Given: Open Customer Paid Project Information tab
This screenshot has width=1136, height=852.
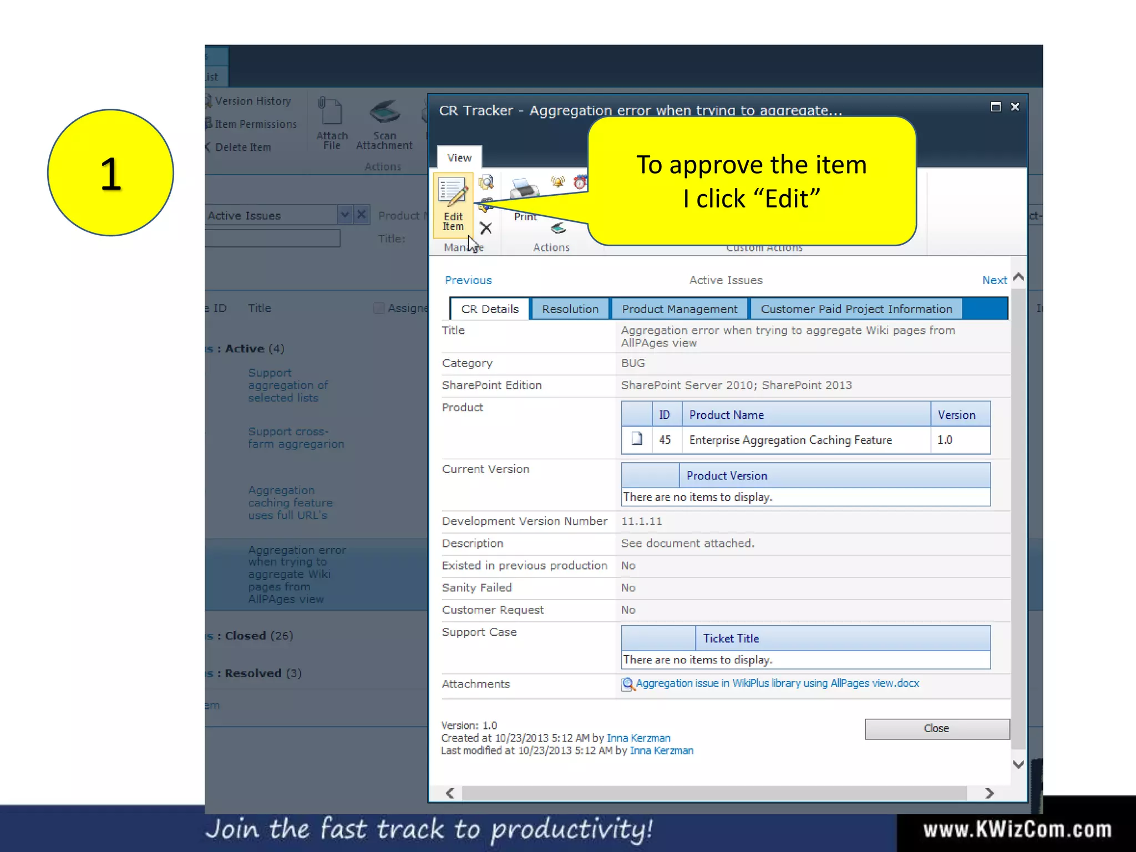Looking at the screenshot, I should (x=856, y=309).
